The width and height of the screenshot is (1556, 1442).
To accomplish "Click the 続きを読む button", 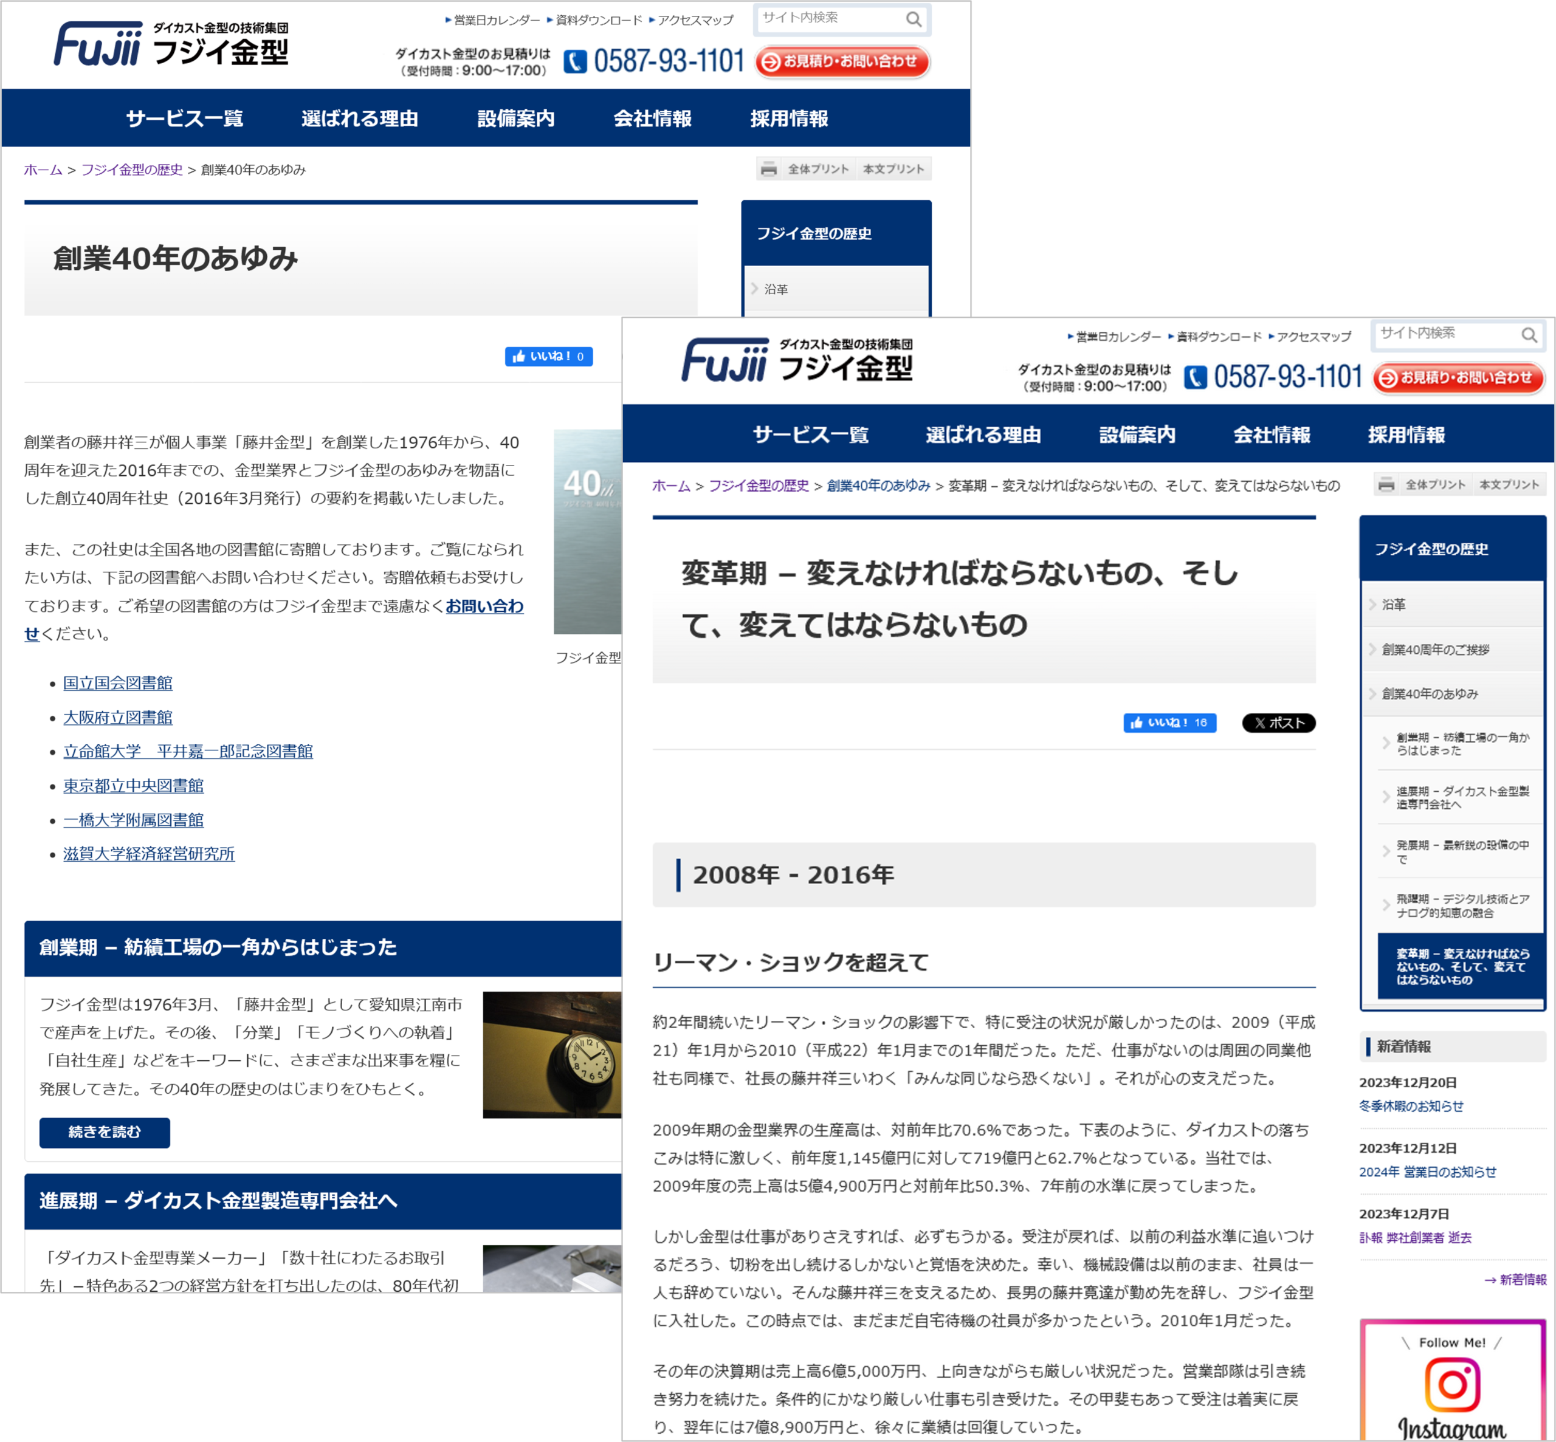I will pyautogui.click(x=105, y=1133).
